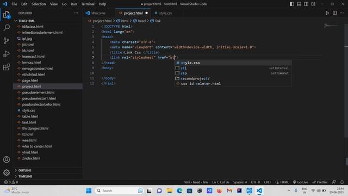Toggle the bottom Panel layout icon
This screenshot has width=348, height=196.
299,4
